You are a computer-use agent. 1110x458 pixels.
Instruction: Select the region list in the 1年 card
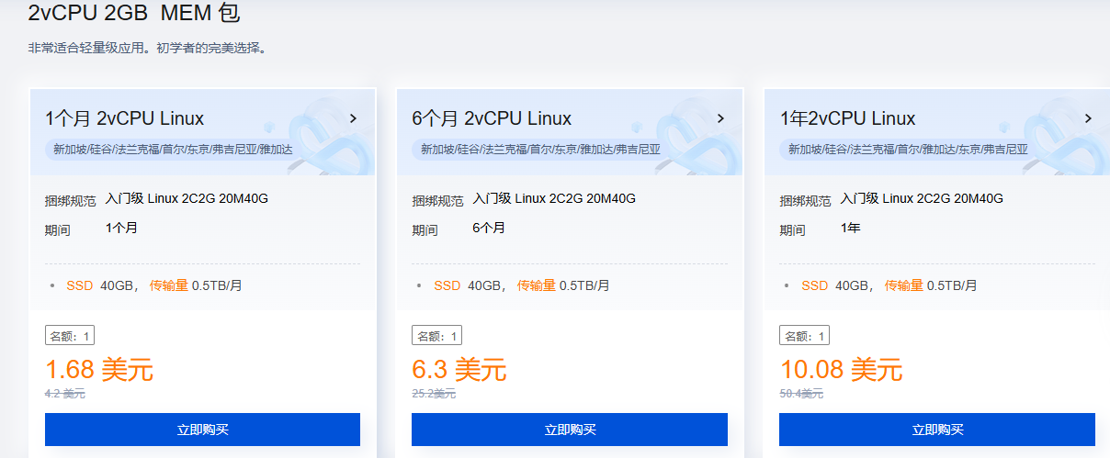click(x=908, y=149)
